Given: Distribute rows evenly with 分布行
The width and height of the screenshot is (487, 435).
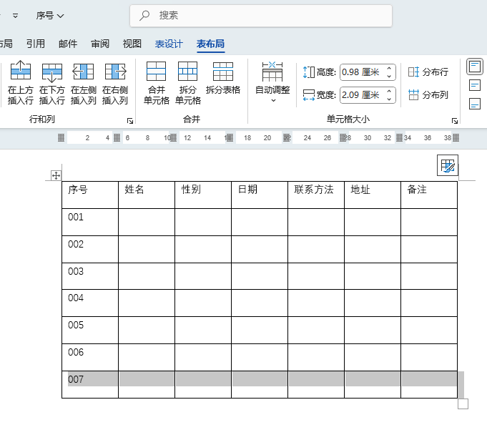Looking at the screenshot, I should tap(428, 72).
